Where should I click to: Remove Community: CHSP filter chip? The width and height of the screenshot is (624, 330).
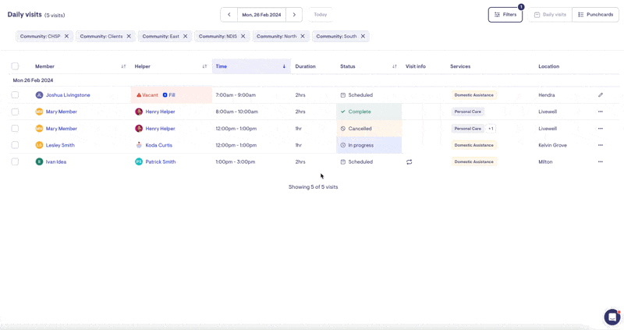[66, 36]
